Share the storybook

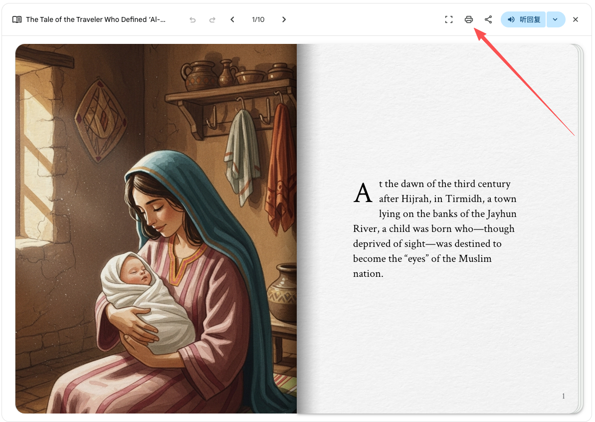[488, 19]
